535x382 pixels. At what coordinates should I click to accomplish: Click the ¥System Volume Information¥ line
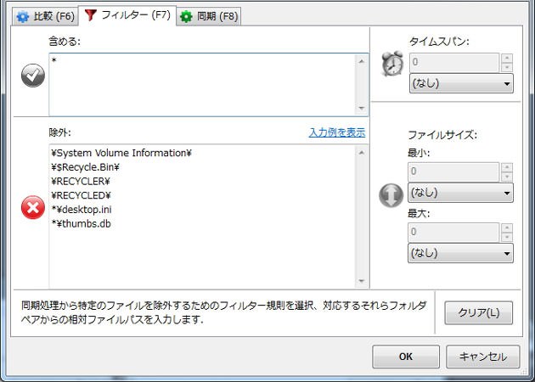point(121,153)
